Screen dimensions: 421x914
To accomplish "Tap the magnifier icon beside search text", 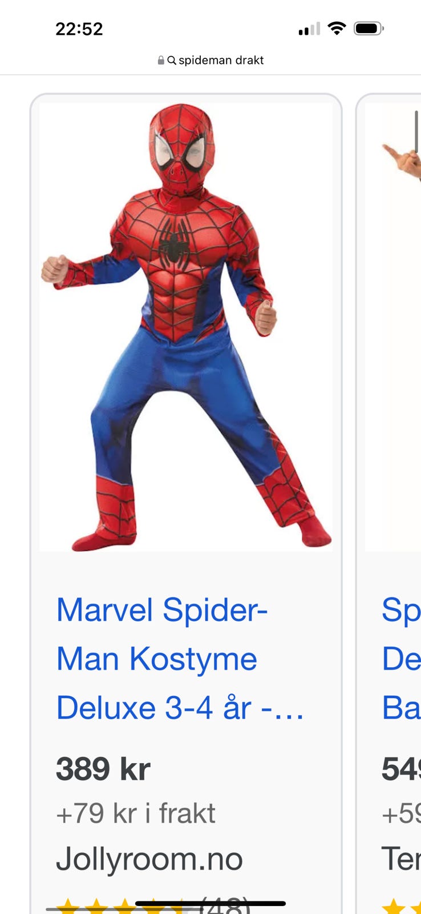I will tap(171, 60).
